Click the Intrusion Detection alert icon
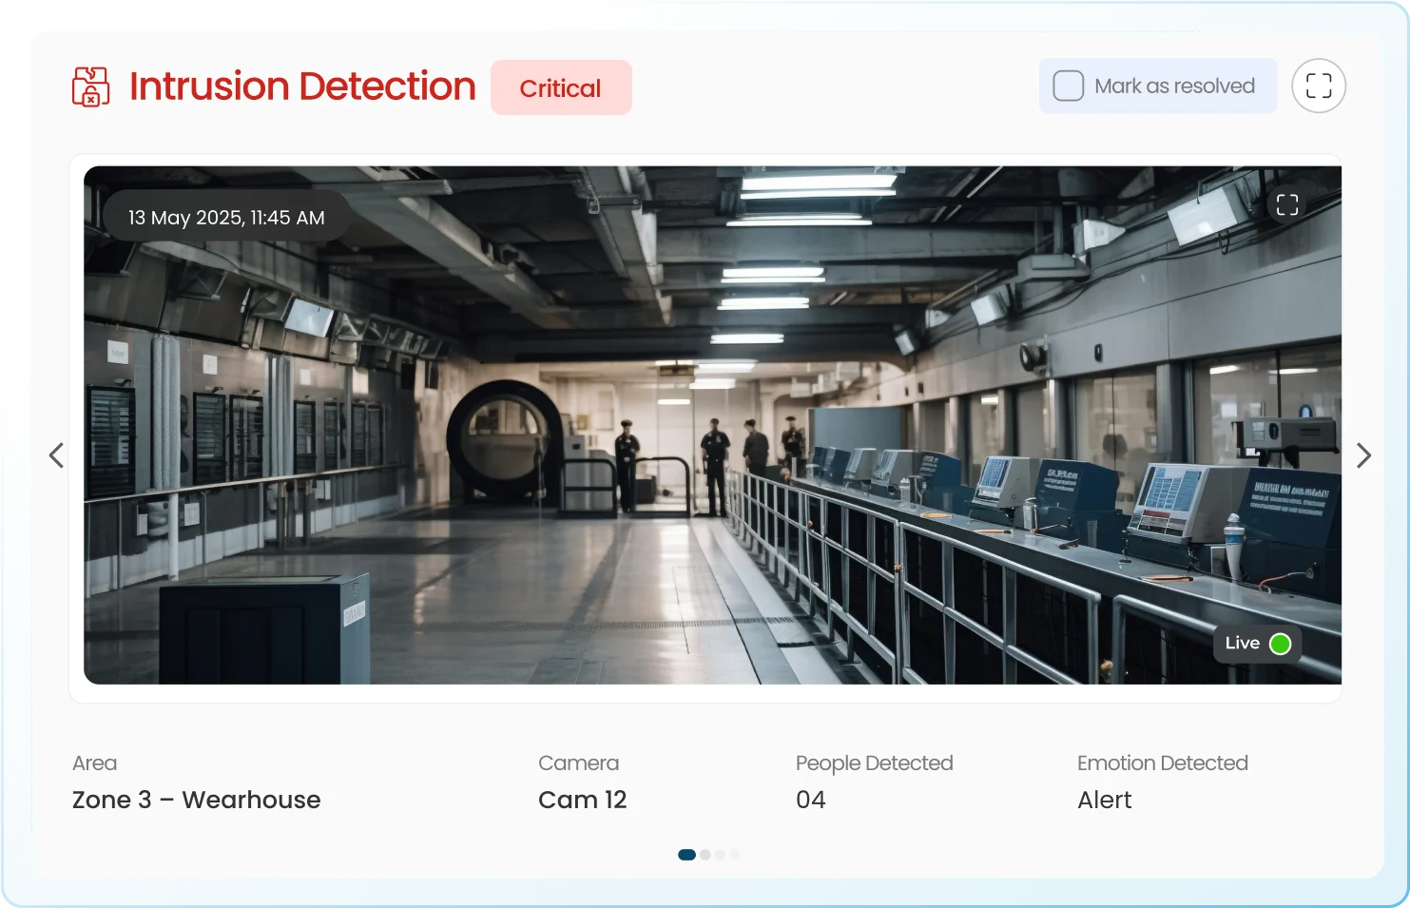The height and width of the screenshot is (908, 1410). point(90,87)
